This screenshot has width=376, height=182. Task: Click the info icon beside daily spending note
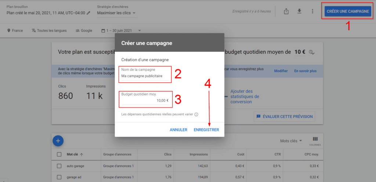(x=196, y=114)
